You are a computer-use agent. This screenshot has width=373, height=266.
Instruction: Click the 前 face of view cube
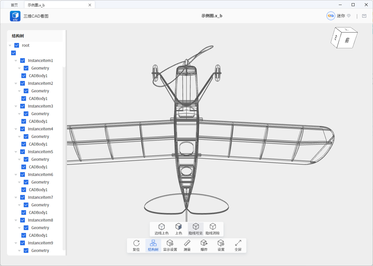[347, 40]
